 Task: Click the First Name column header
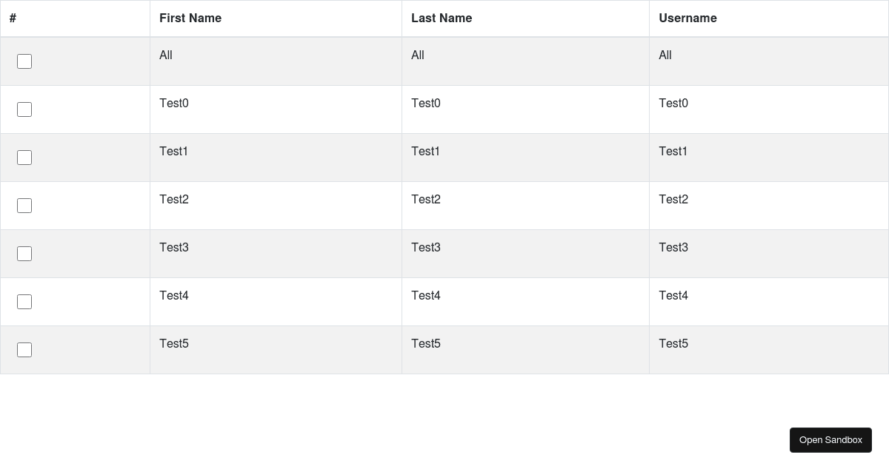(x=190, y=18)
